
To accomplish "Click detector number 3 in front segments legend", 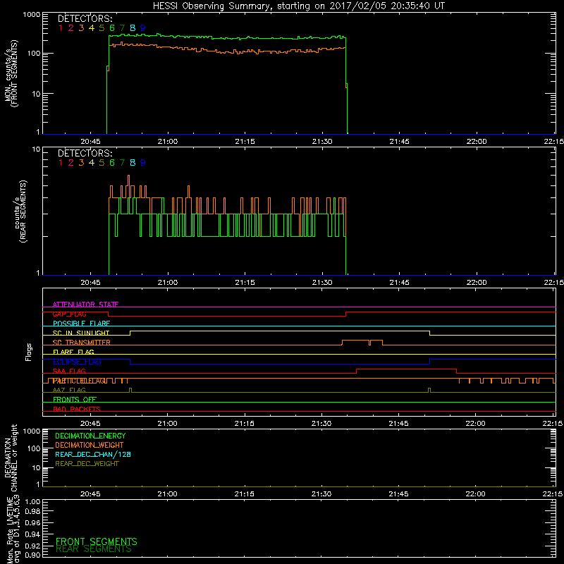I will (81, 28).
